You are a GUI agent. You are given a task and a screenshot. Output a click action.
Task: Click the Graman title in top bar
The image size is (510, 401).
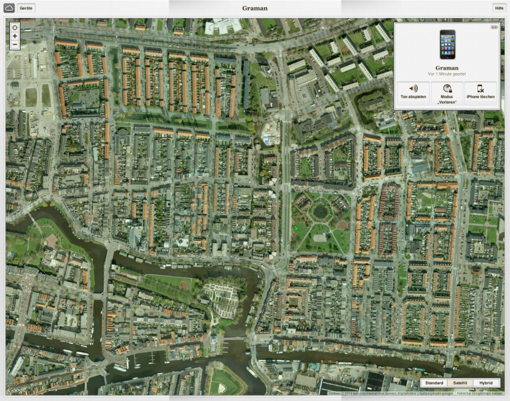coord(255,8)
